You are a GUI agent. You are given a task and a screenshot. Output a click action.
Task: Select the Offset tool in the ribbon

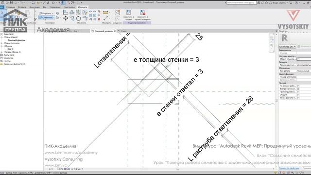[x=72, y=12]
